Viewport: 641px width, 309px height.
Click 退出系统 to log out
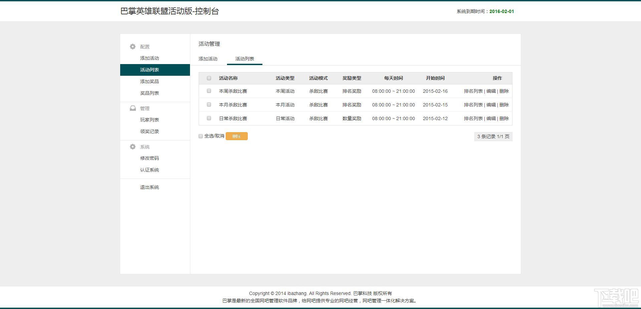[x=150, y=187]
